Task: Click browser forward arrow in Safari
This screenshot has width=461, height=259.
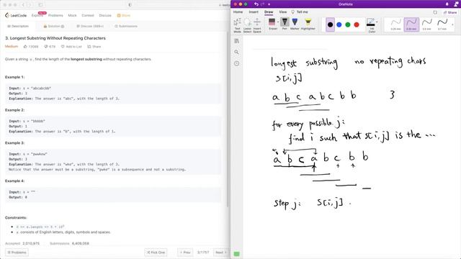Action: 30,5
